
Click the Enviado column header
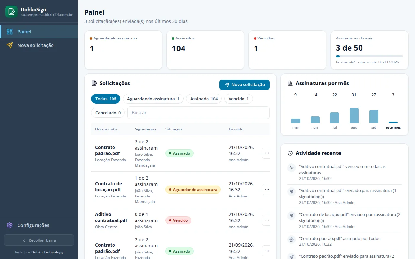(x=236, y=129)
